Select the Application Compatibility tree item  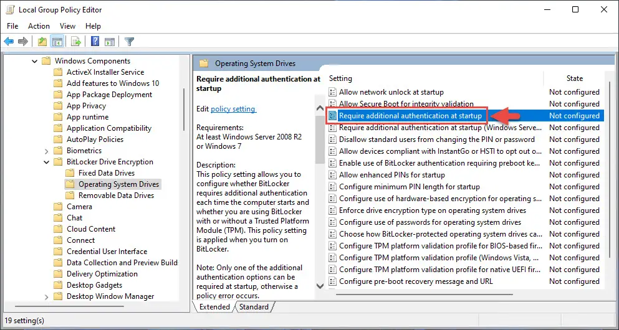point(109,128)
